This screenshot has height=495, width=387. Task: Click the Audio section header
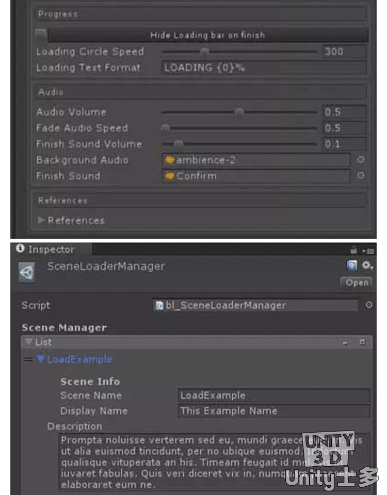tap(201, 92)
